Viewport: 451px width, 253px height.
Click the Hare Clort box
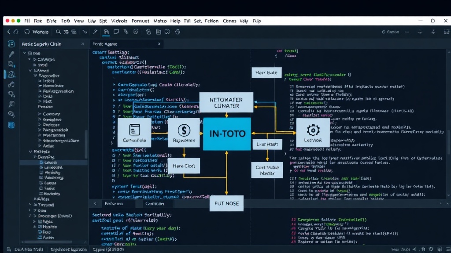click(184, 166)
